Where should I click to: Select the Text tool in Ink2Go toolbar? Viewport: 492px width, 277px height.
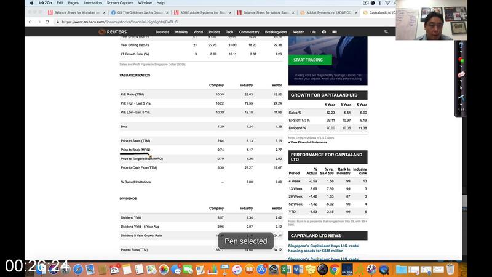point(461,45)
